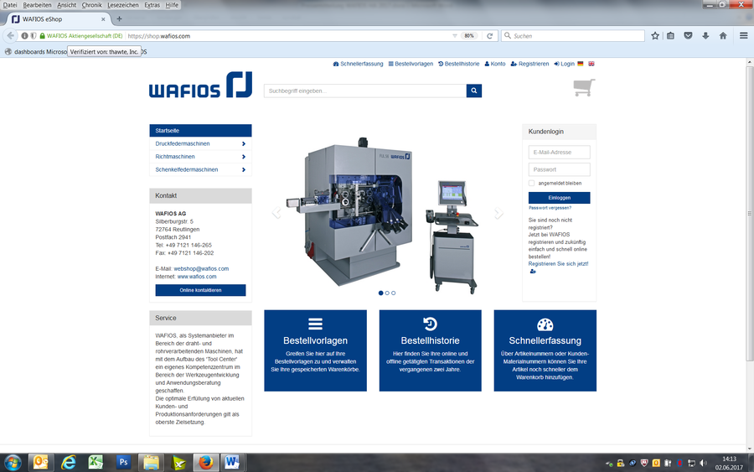Screen dimensions: 754x472
Task: Click the shopping cart icon
Action: [584, 87]
